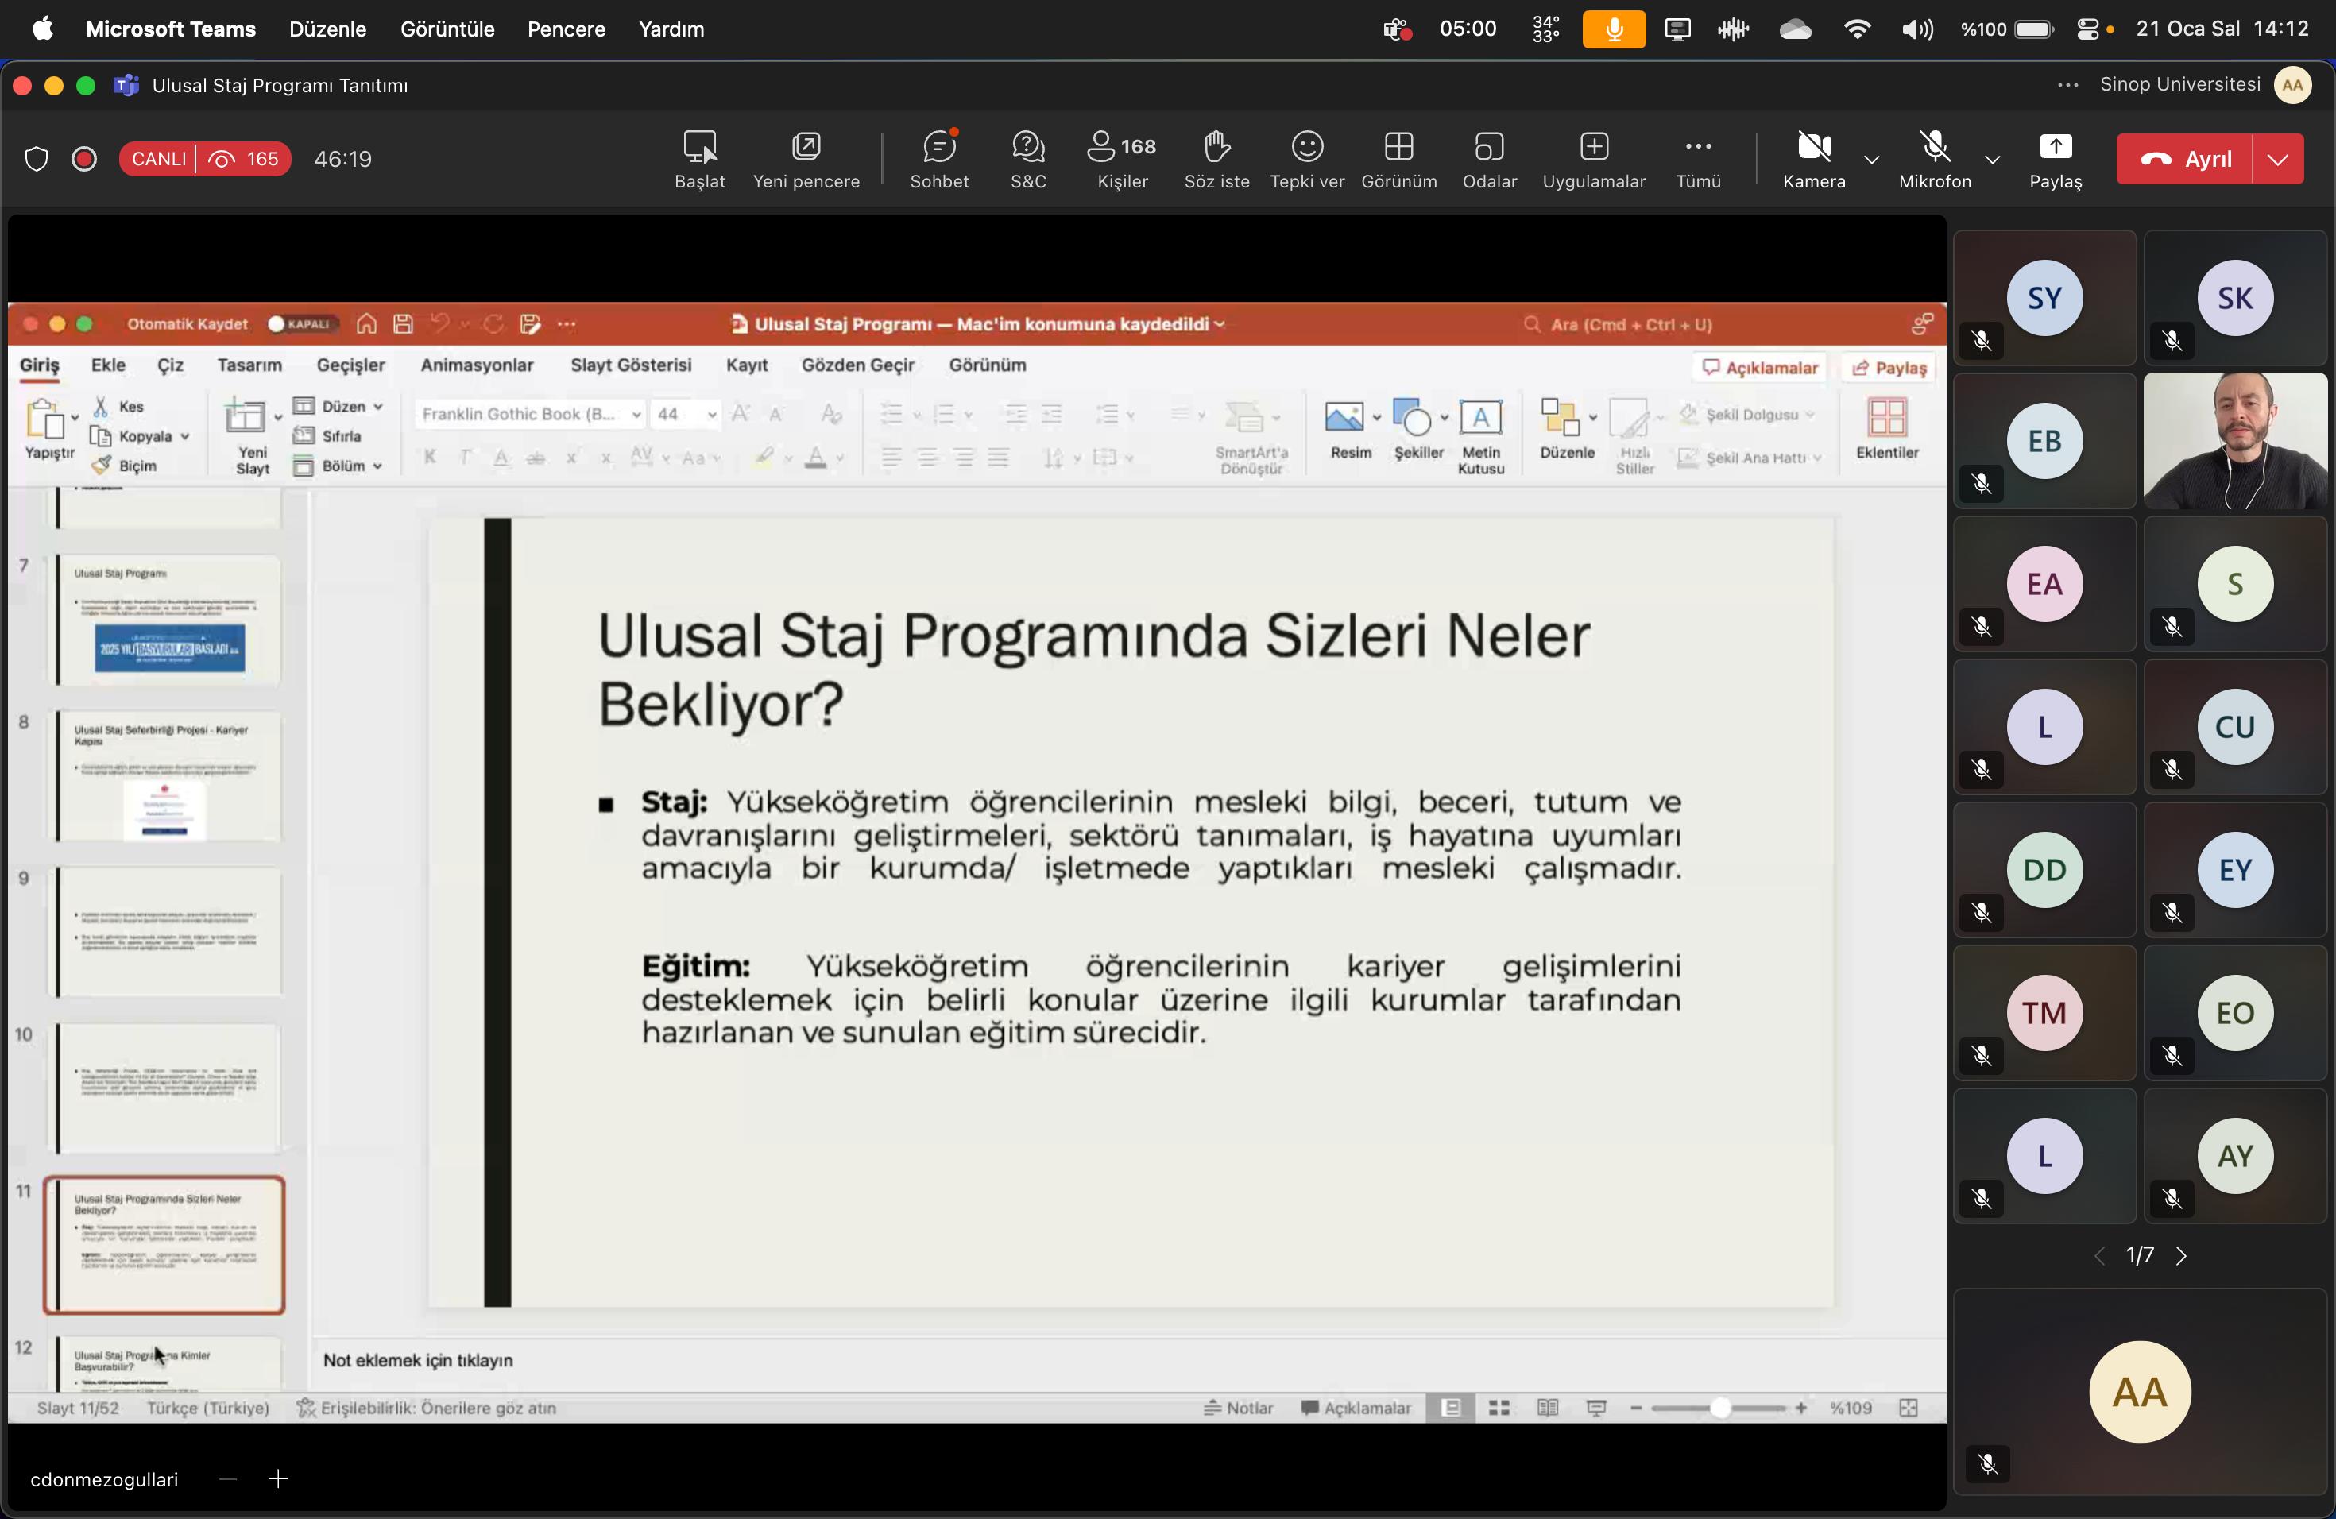Expand the Ayrıl leave options arrow
The width and height of the screenshot is (2336, 1519).
click(x=2277, y=159)
